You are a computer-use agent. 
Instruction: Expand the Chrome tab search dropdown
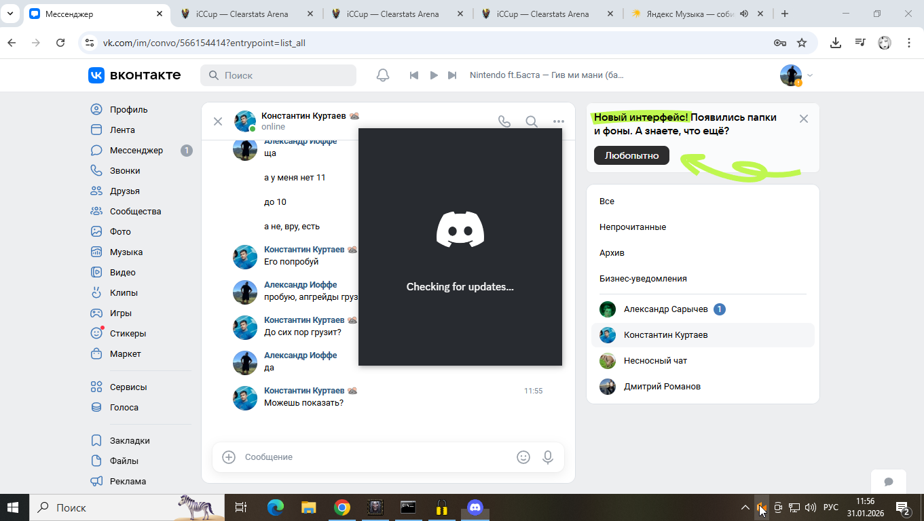[x=11, y=14]
